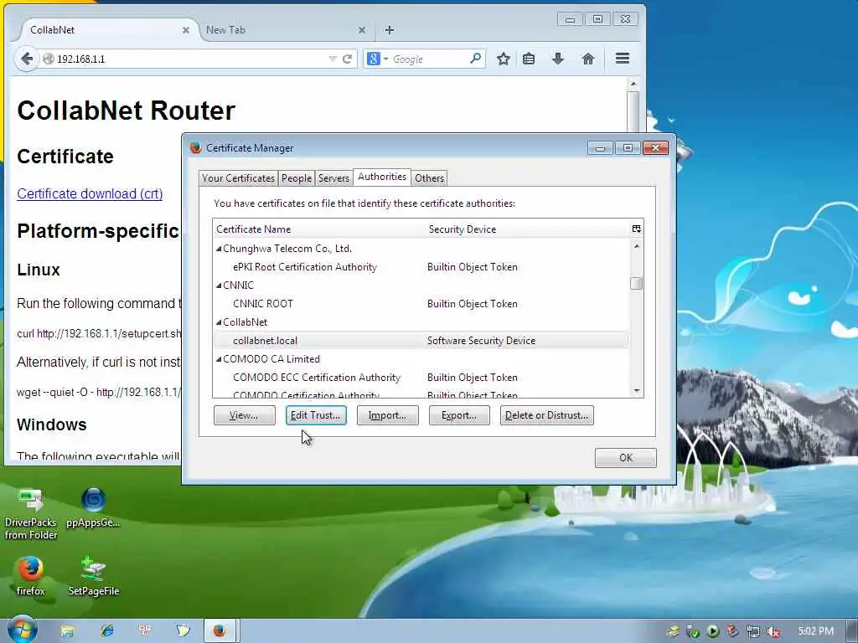Open the bookmarks list icon
Image resolution: width=858 pixels, height=643 pixels.
point(529,59)
